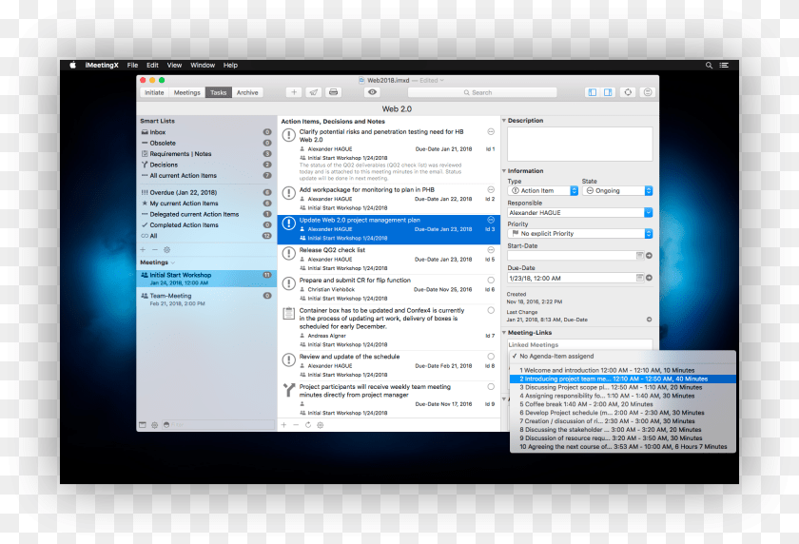Image resolution: width=799 pixels, height=544 pixels.
Task: Toggle state circle for 'Container box' note
Action: (491, 310)
